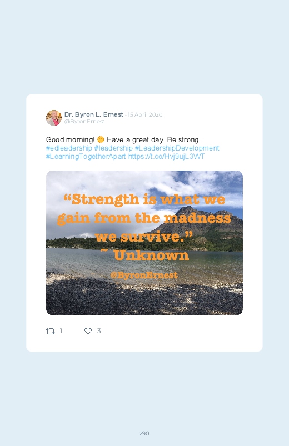Click the "Strength is what we" quote text

(144, 199)
